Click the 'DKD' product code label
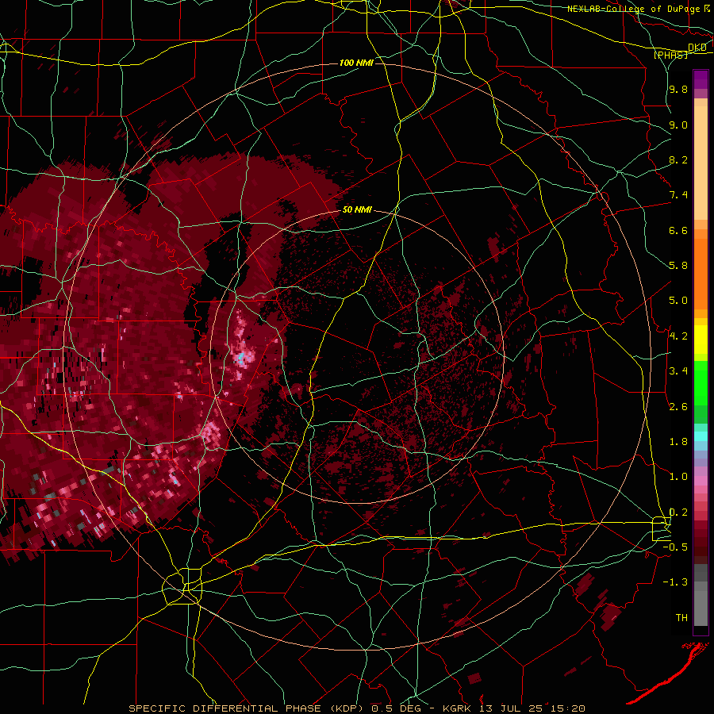 [697, 47]
